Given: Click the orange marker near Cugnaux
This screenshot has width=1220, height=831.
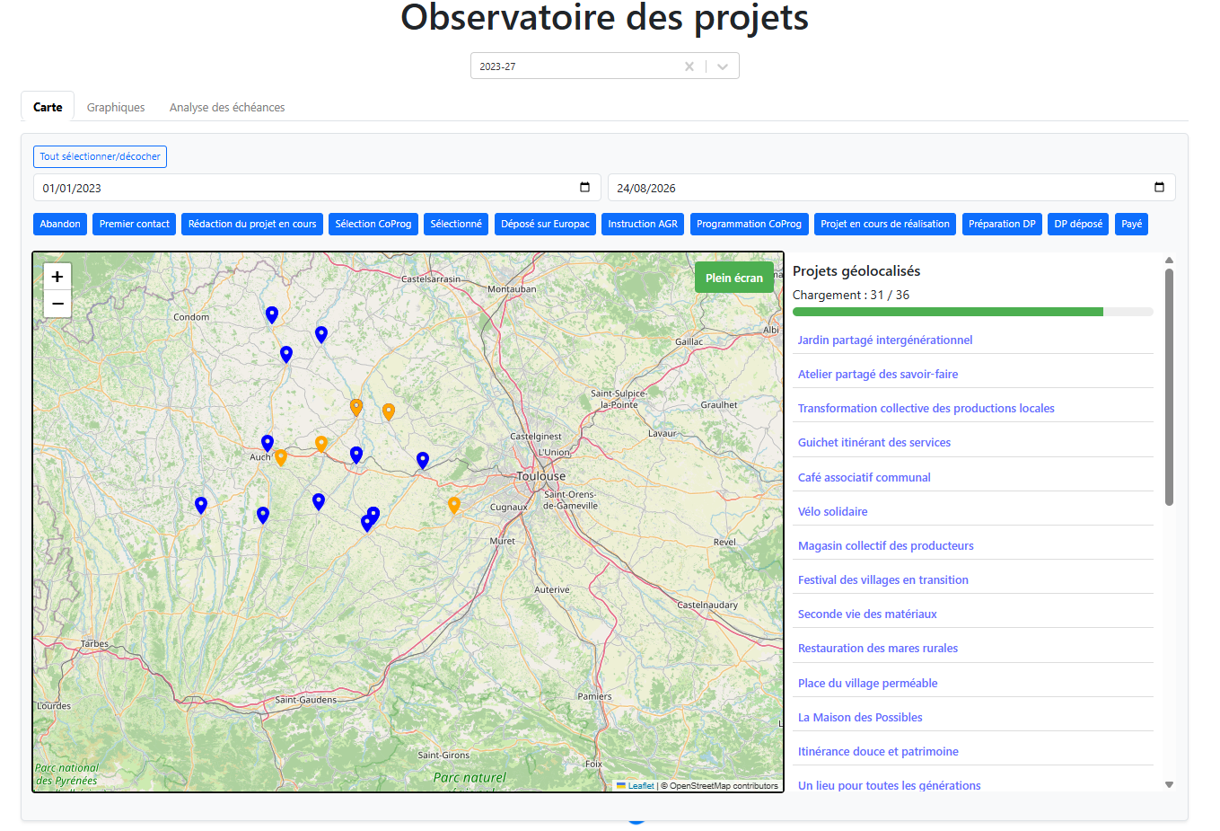Looking at the screenshot, I should click(454, 505).
